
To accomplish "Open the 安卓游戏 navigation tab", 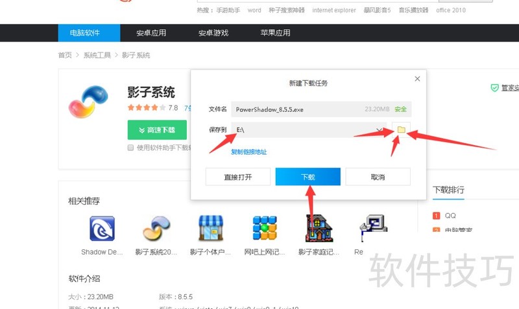I will point(213,33).
